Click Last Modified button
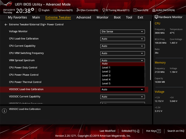The width and height of the screenshot is (186, 139). point(107,131)
